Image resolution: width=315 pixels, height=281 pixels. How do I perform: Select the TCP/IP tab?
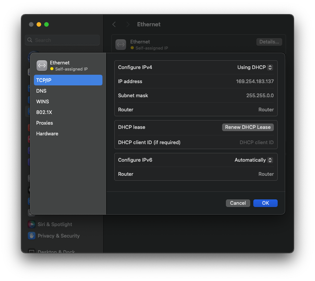68,80
